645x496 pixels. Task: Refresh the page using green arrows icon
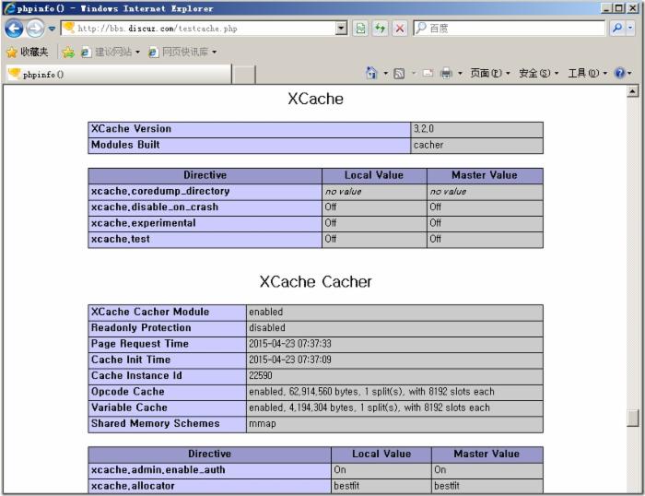pyautogui.click(x=380, y=29)
